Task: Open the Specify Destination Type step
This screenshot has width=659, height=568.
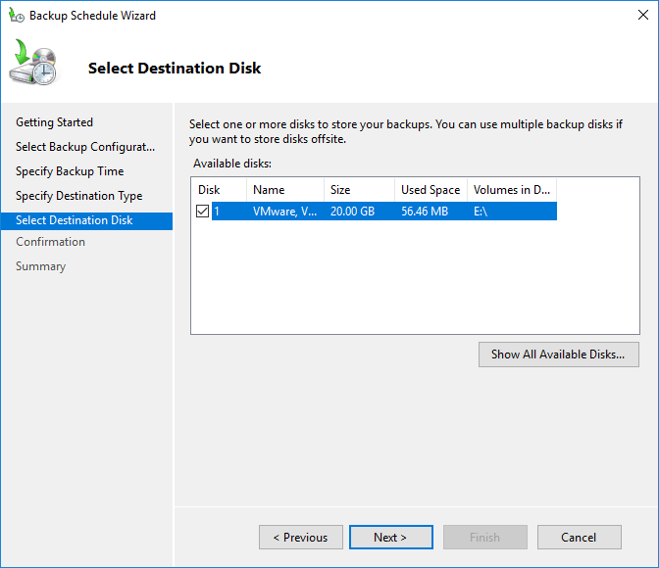Action: (79, 196)
